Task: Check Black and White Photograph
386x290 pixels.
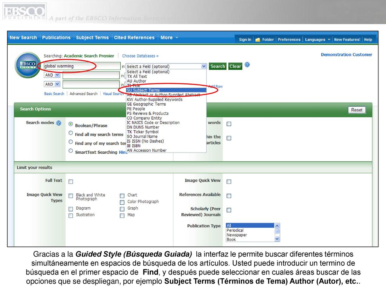Action: click(70, 196)
